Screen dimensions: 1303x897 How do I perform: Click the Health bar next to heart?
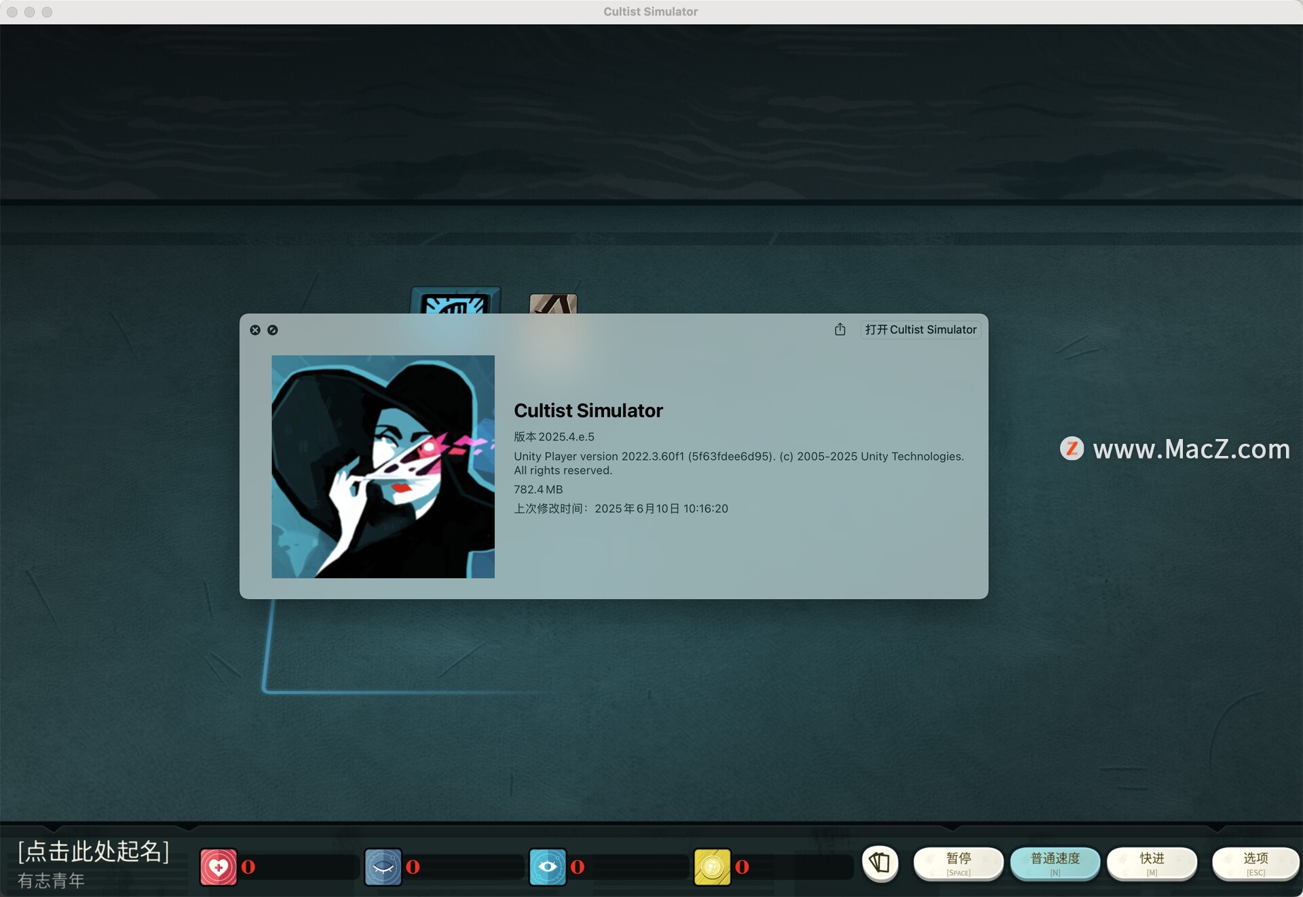point(299,867)
